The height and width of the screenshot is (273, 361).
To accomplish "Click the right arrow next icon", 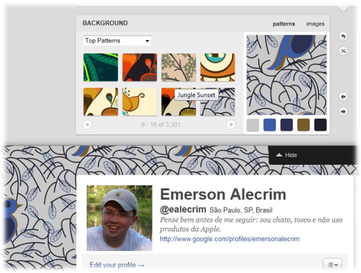I will pos(343,112).
